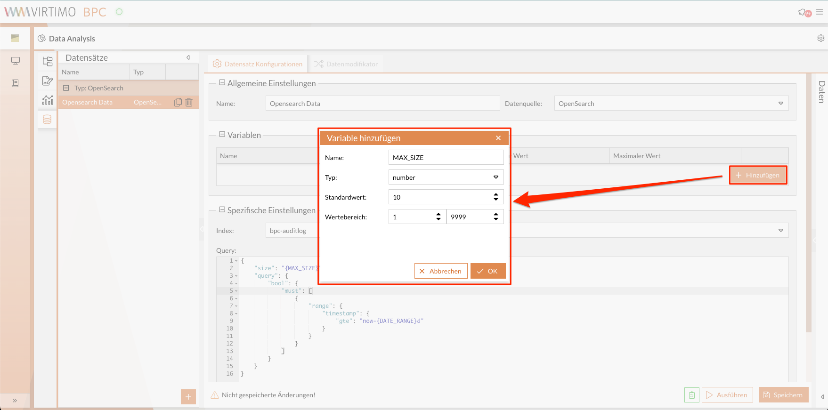828x410 pixels.
Task: Click the green clipboard icon near Ausführen
Action: (x=691, y=395)
